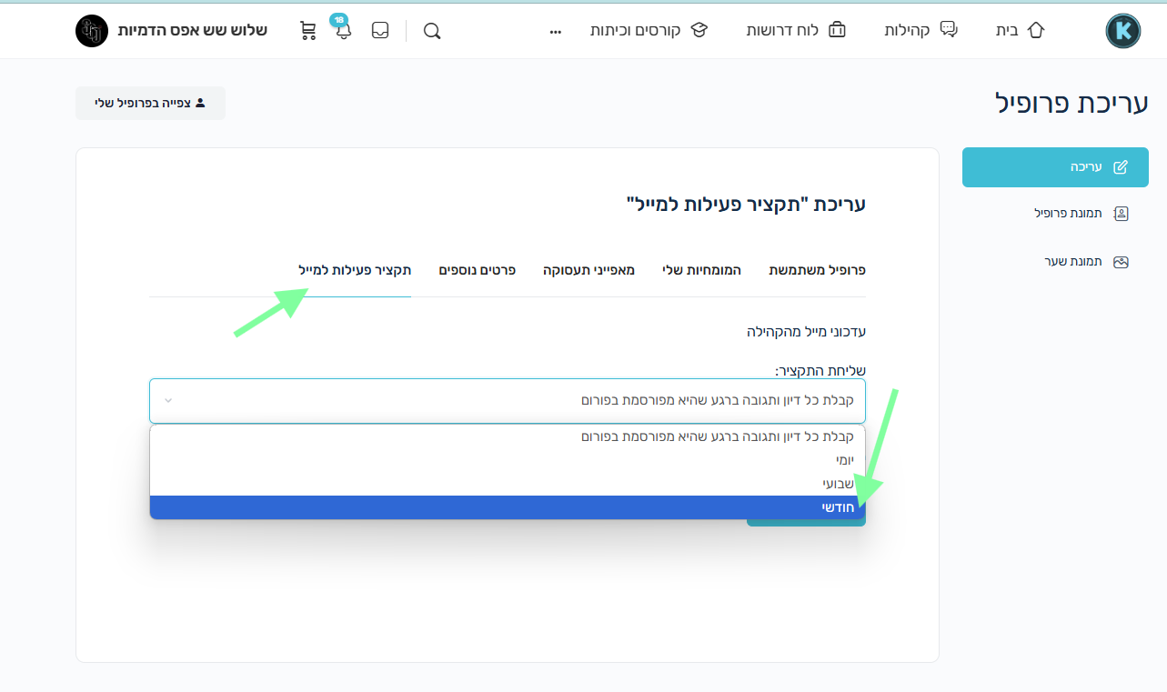This screenshot has width=1167, height=692.
Task: Select עריכה in sidebar
Action: coord(1055,167)
